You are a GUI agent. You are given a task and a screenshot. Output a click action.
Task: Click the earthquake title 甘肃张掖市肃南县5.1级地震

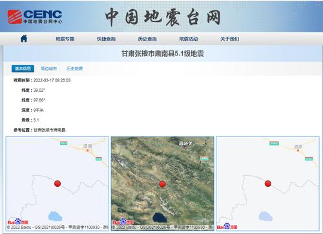163,54
